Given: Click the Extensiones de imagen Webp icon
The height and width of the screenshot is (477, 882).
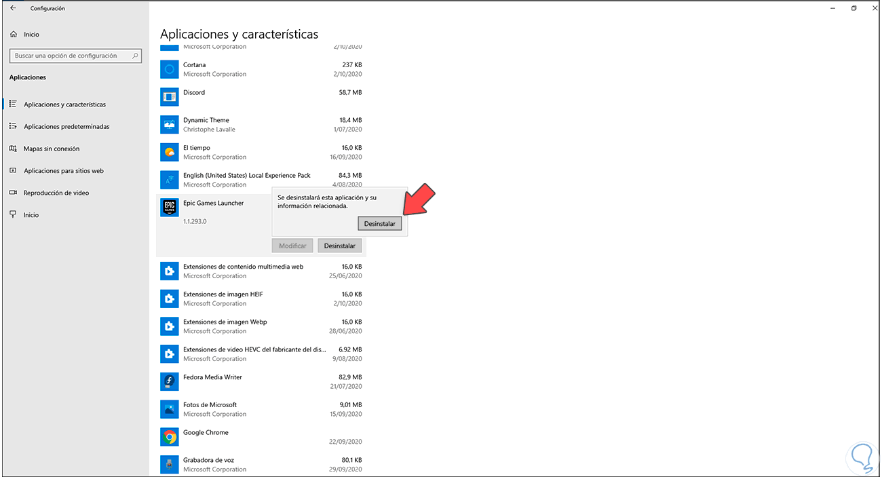Looking at the screenshot, I should coord(170,326).
